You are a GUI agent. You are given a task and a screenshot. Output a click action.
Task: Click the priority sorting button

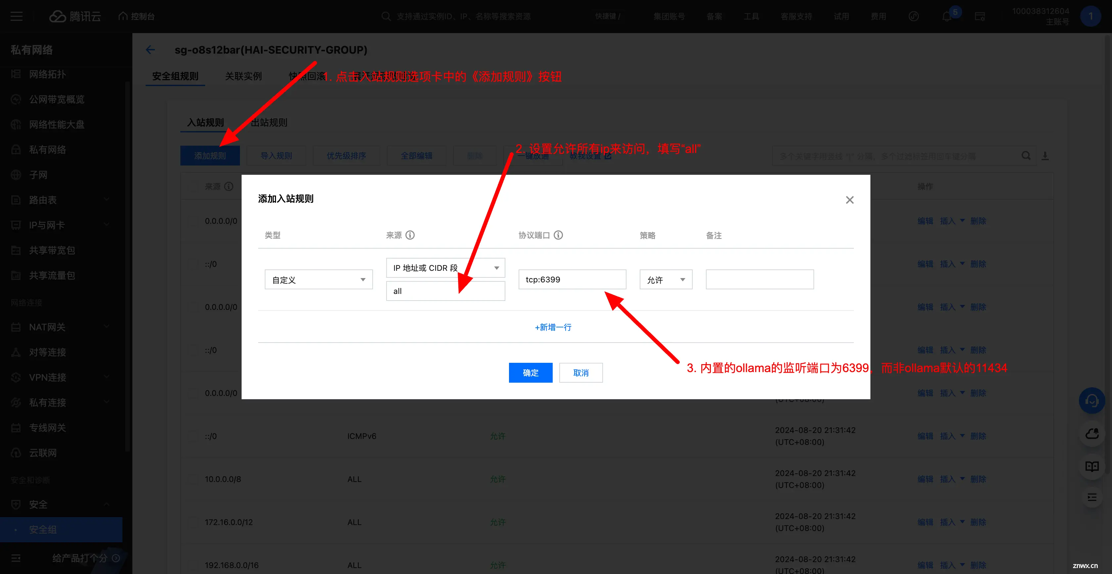point(346,156)
